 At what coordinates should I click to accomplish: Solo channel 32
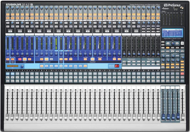(x=158, y=77)
